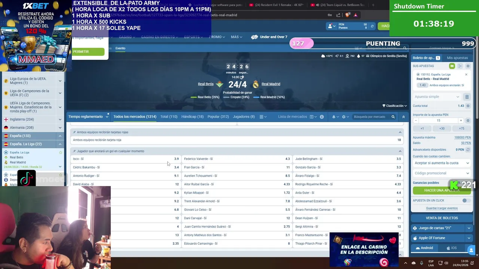Viewport: 479px width, 269px height.
Task: Open stake amount settings gear
Action: [468, 121]
